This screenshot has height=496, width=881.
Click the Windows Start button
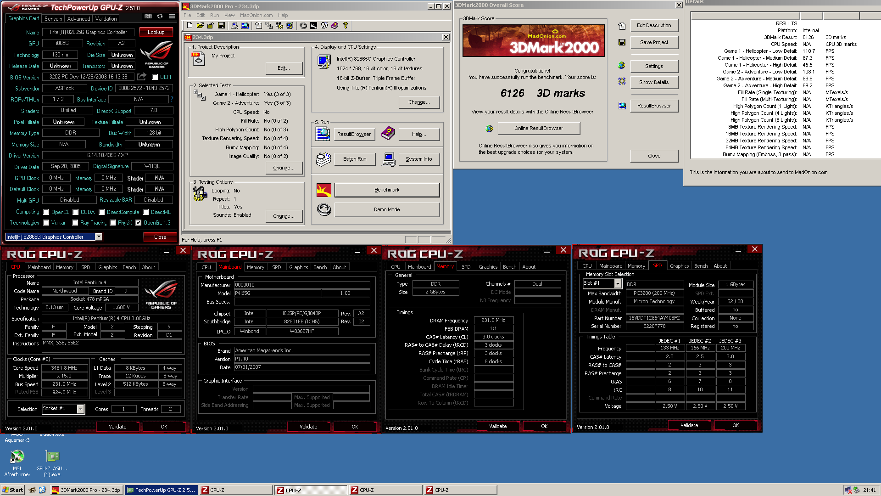tap(13, 490)
